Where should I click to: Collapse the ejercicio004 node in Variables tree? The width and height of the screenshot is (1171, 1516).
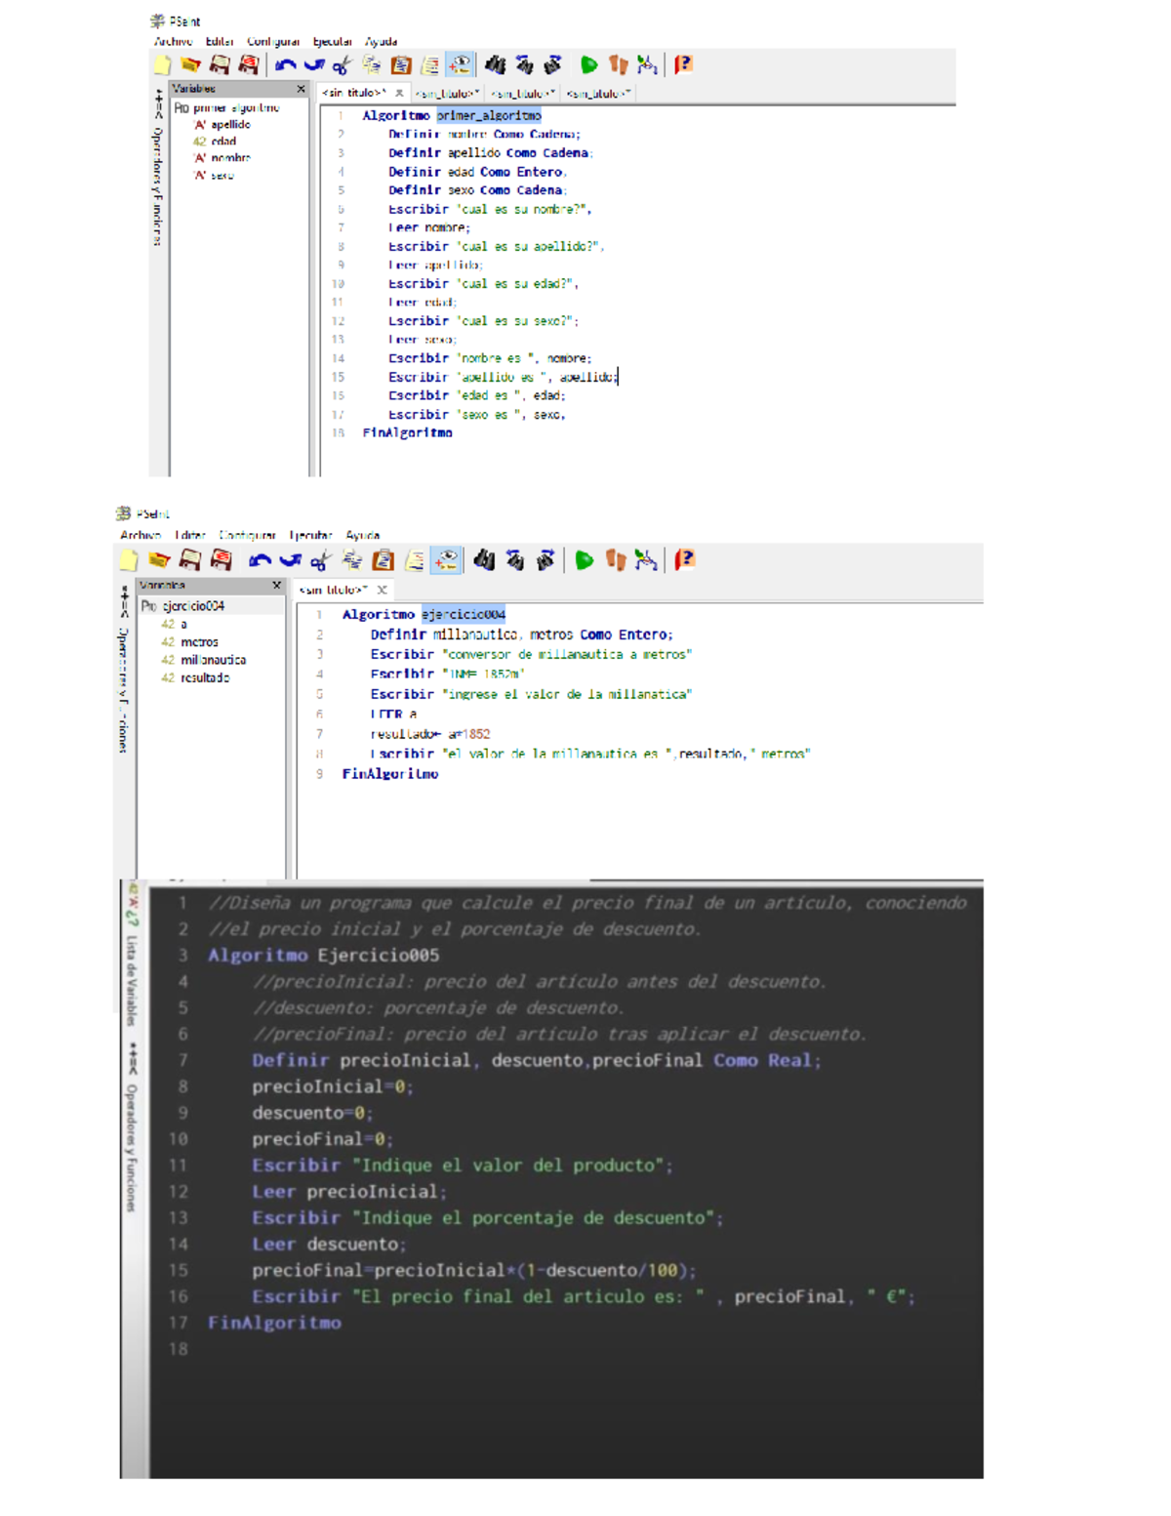(x=148, y=606)
